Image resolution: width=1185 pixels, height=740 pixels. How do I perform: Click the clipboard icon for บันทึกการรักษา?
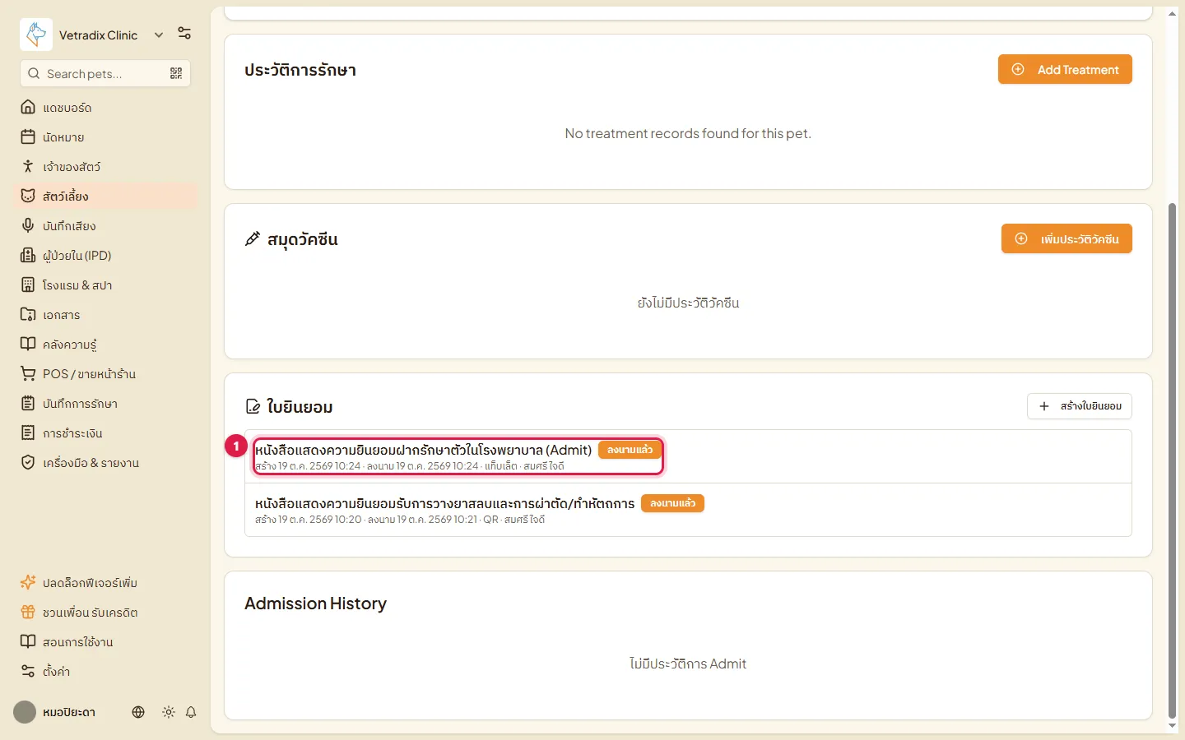point(28,404)
